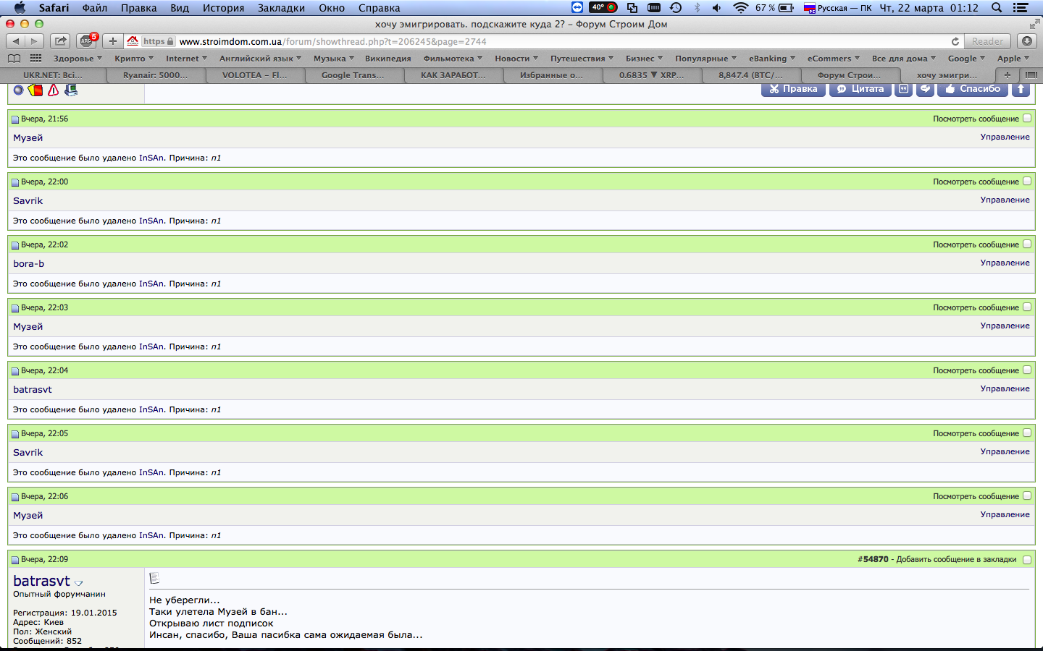
Task: Expand the Английский язык bookmarks folder
Action: pyautogui.click(x=260, y=59)
